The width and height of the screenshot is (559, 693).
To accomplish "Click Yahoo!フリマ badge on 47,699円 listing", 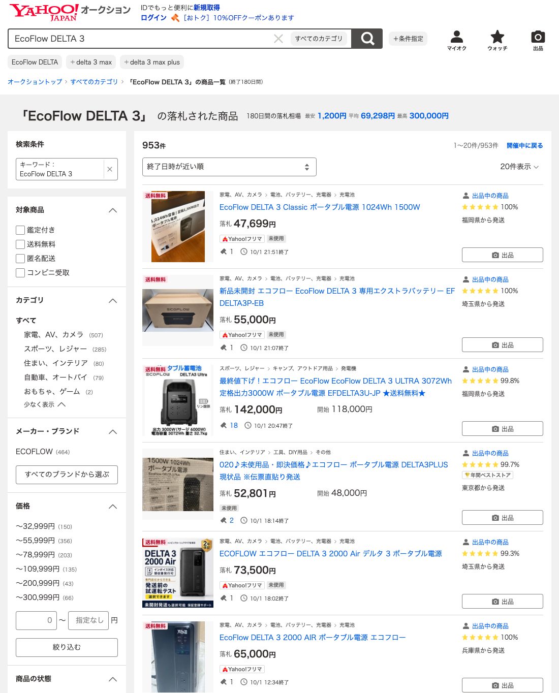I will click(x=242, y=239).
